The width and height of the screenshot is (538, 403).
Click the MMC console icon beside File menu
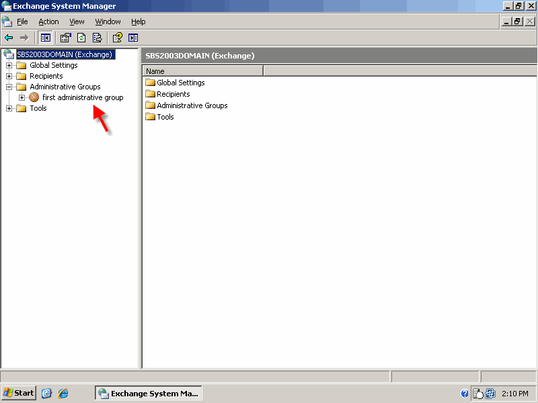click(x=7, y=21)
